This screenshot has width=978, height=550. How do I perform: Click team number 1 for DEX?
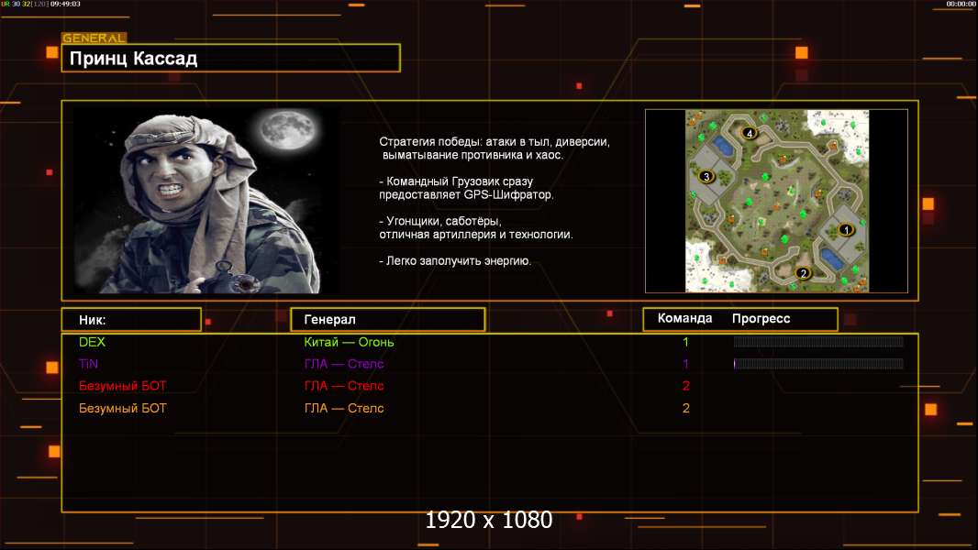(685, 342)
